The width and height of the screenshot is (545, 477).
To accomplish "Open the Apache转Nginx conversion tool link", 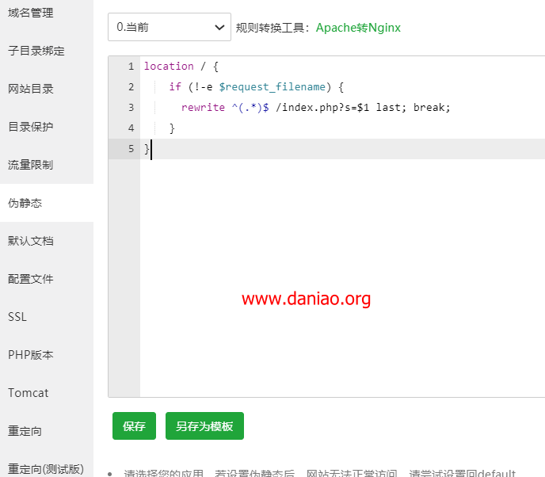I will click(358, 28).
